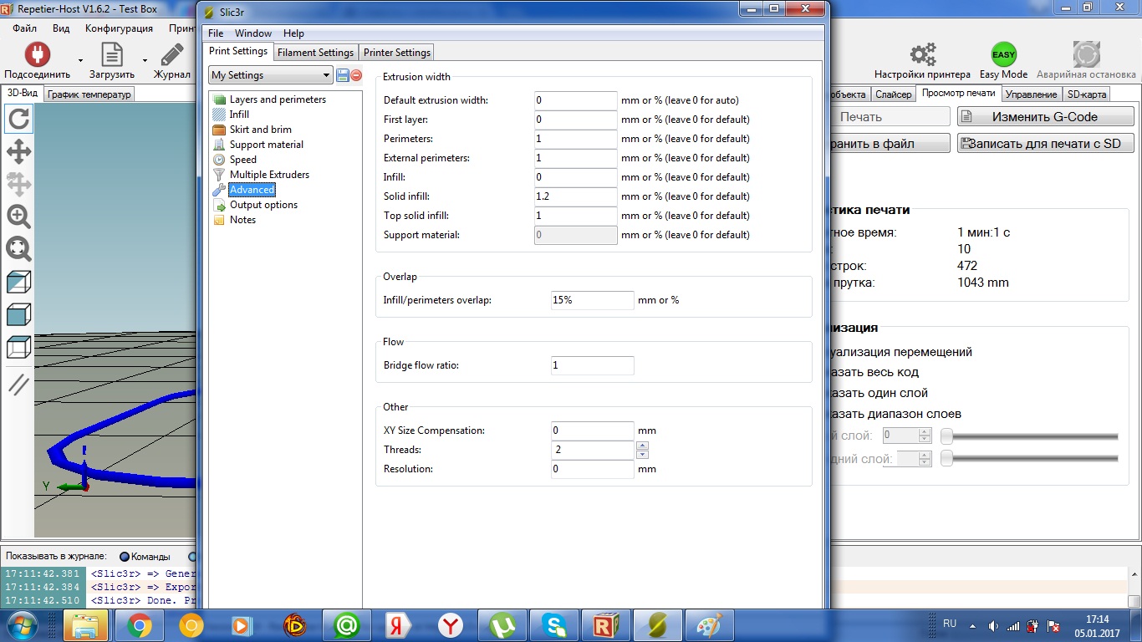Open the Журнал log pencil icon
This screenshot has height=642, width=1142.
click(x=172, y=55)
